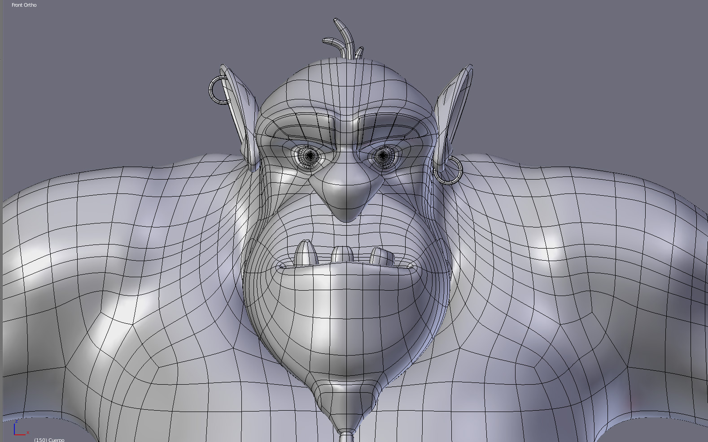
Task: Select the eyeball on the tip-earring side
Action: click(310, 156)
